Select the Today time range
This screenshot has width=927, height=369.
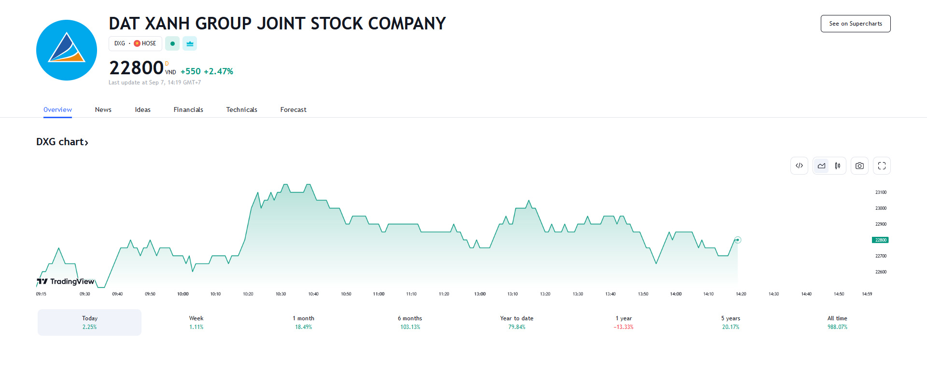tap(90, 322)
